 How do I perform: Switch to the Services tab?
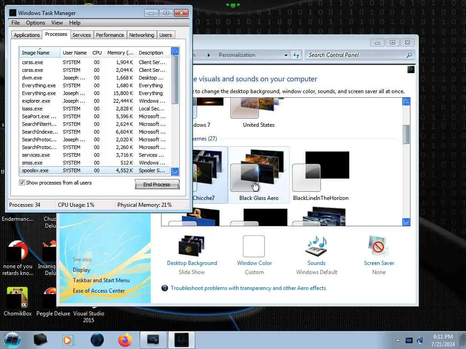[x=81, y=35]
